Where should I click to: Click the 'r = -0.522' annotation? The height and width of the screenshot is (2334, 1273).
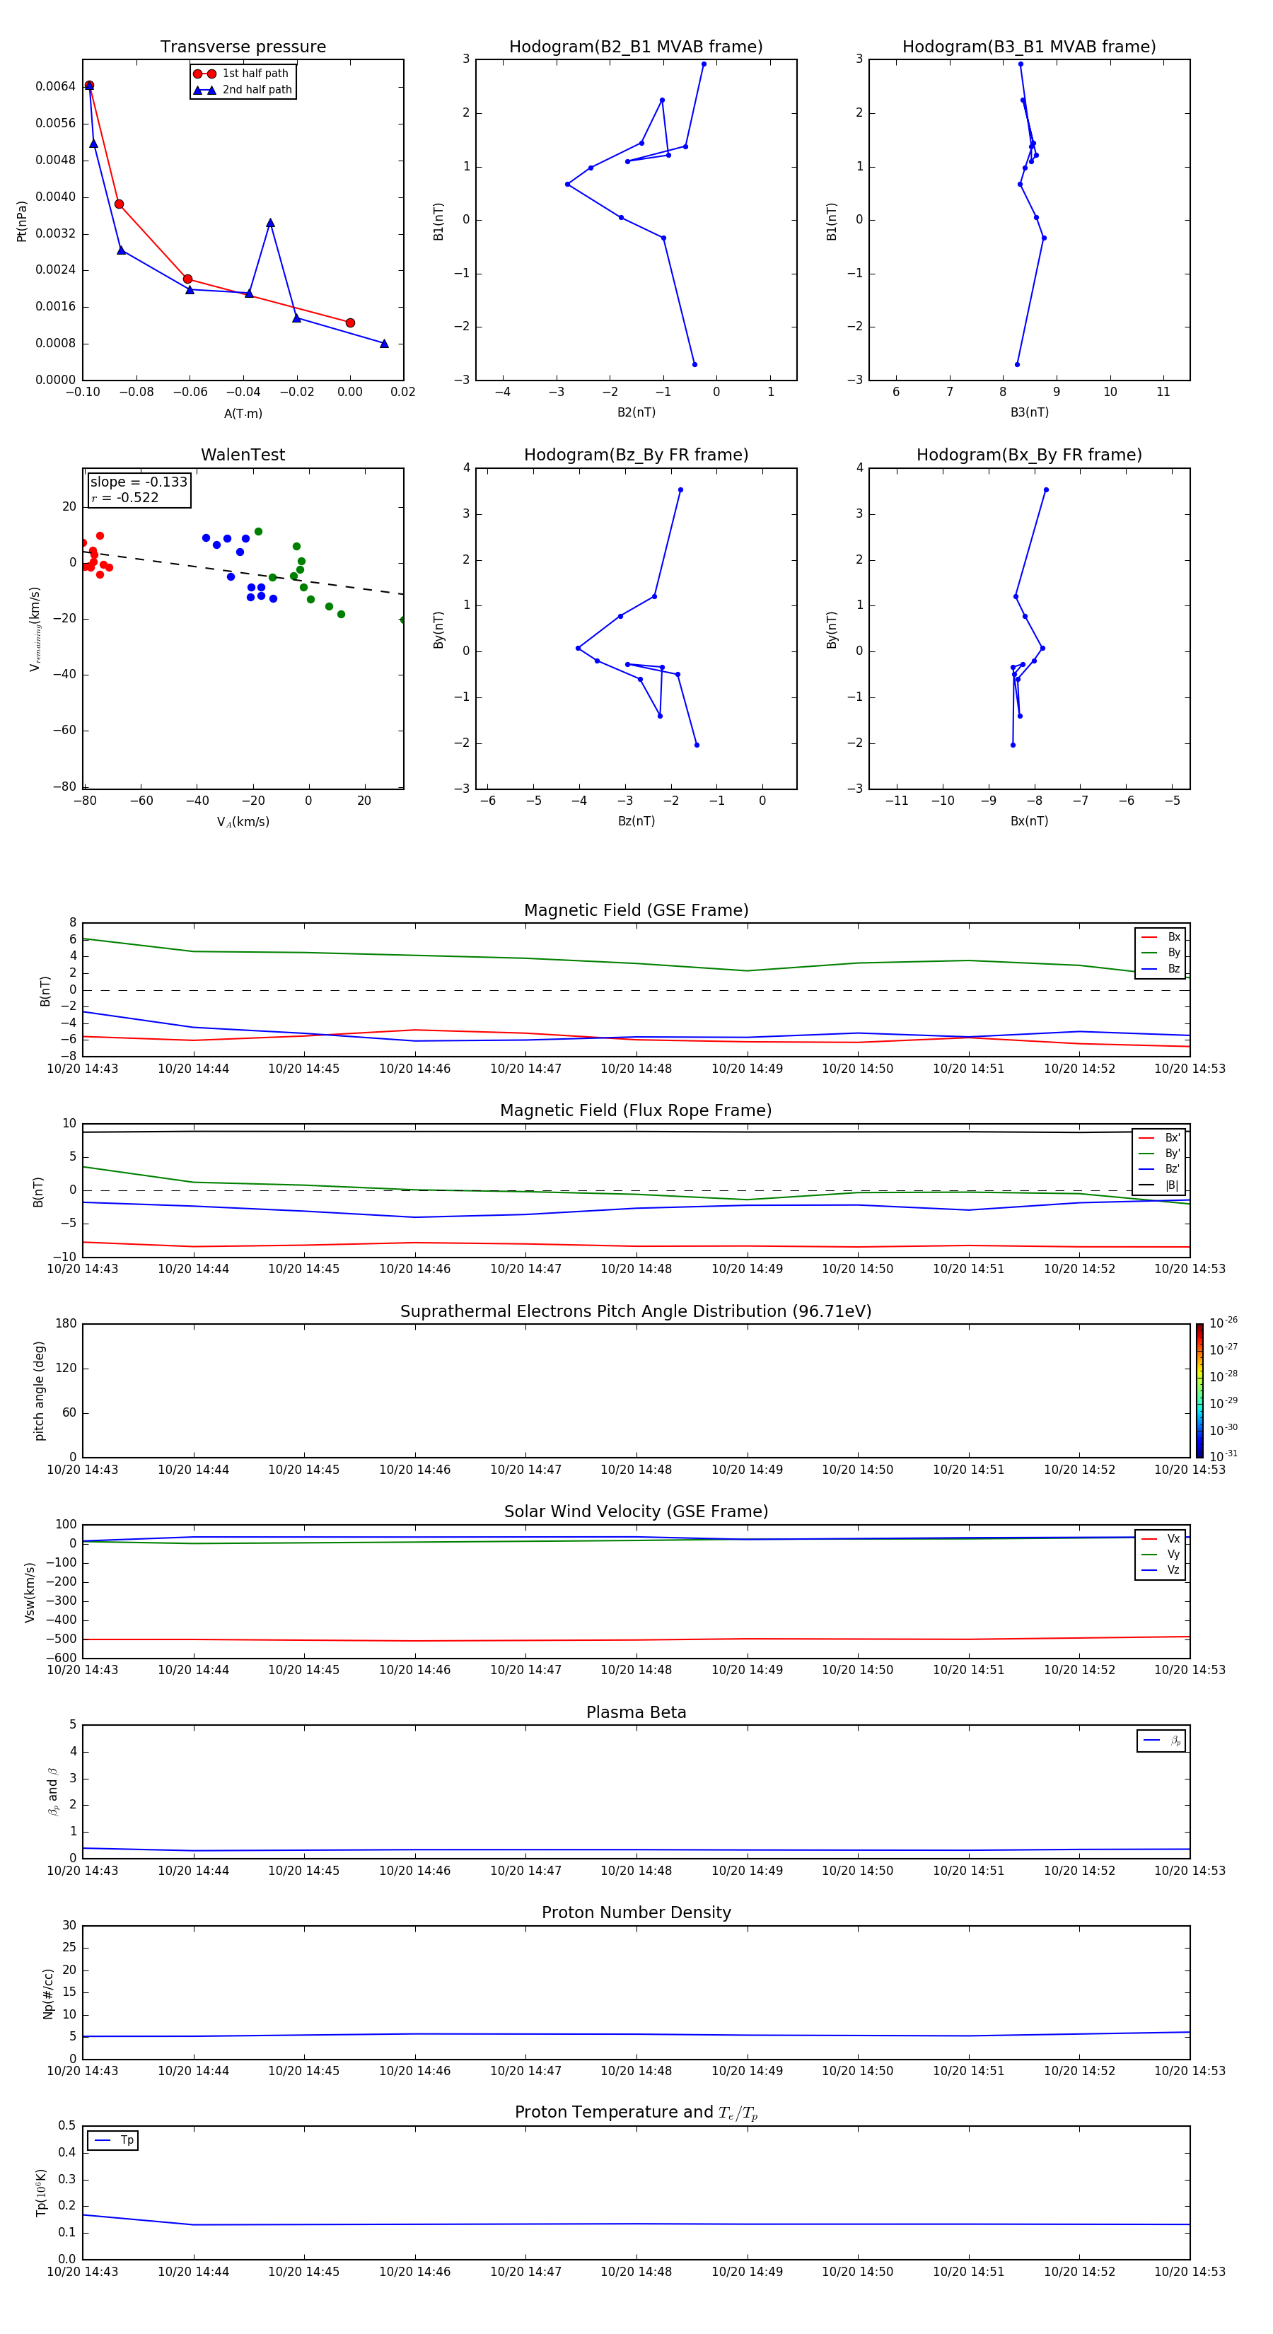tap(125, 497)
